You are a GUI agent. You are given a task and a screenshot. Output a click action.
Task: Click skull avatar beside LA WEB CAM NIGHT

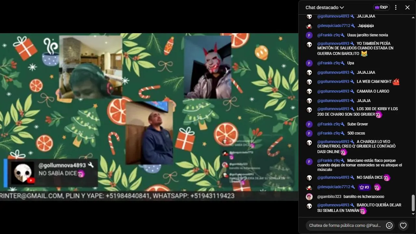tap(309, 82)
